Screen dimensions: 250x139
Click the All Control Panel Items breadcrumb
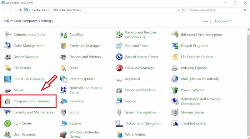67,10
